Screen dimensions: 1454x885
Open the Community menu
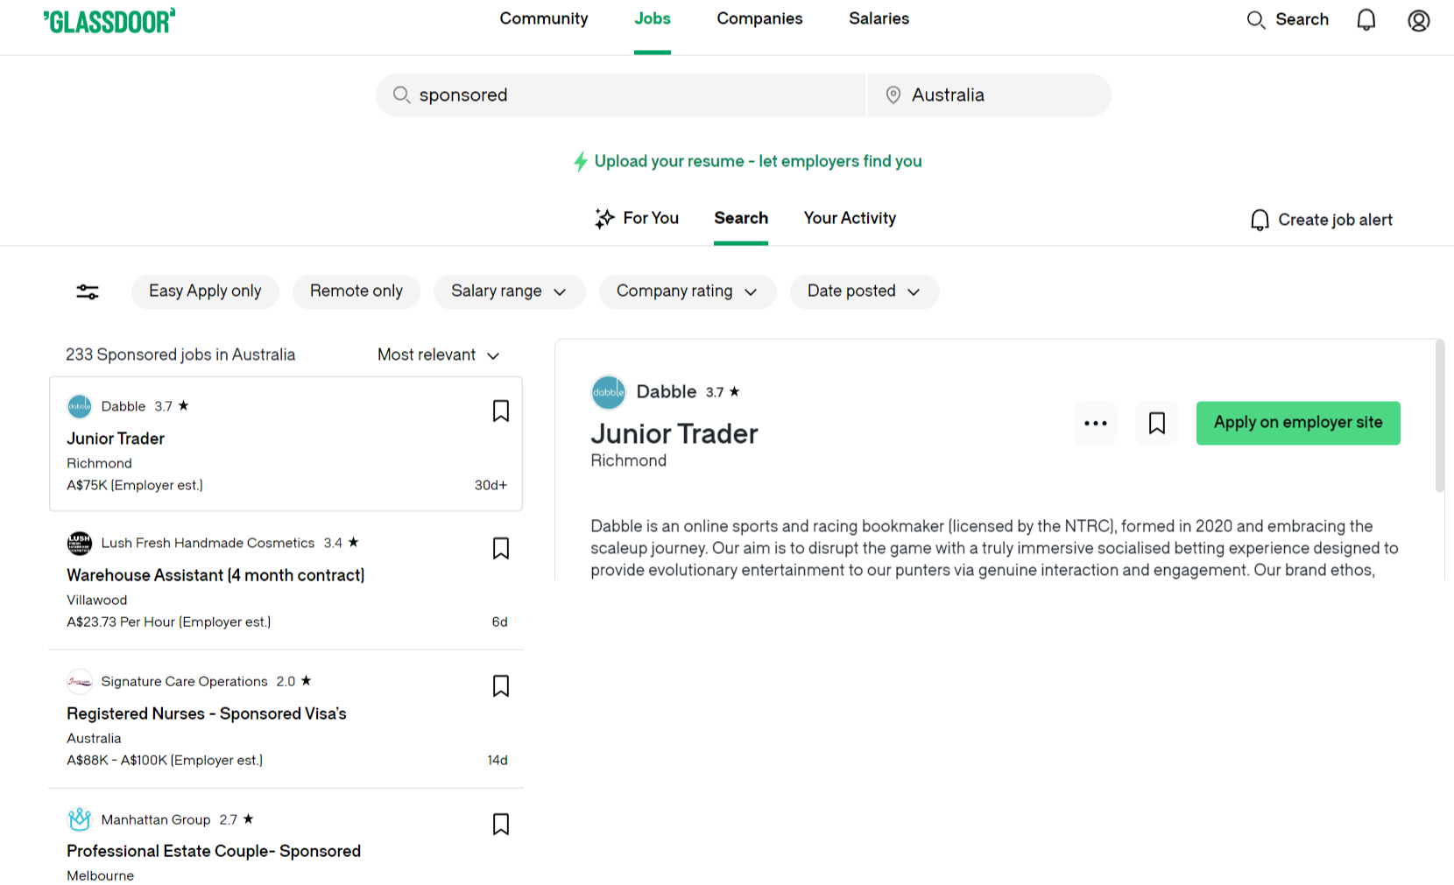coord(544,18)
